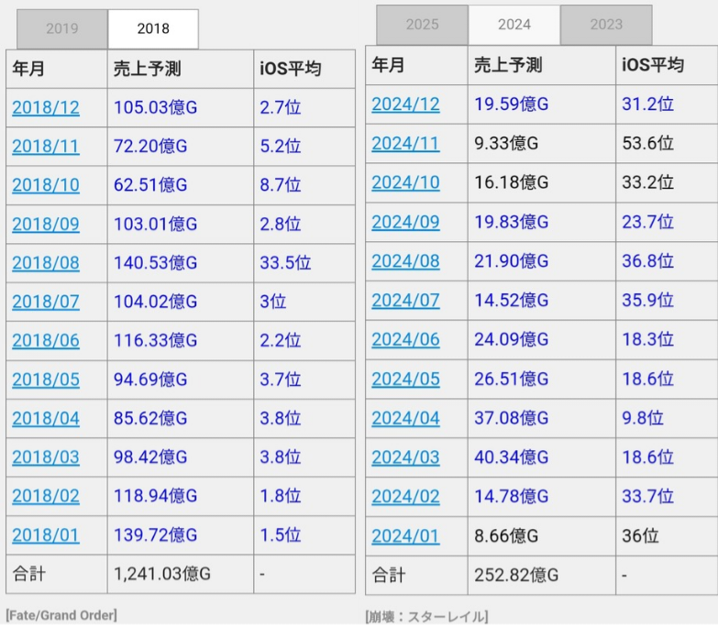Open the 2018/12 month link
718x627 pixels.
[46, 107]
